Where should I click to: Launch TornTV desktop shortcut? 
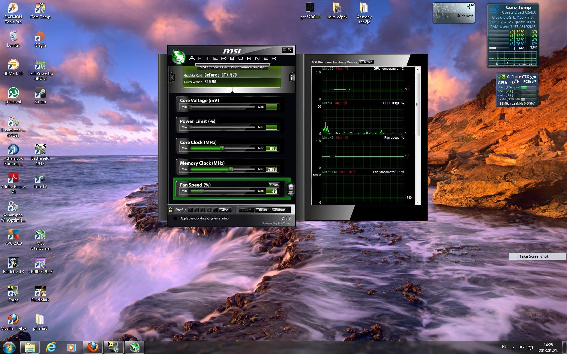tap(40, 181)
